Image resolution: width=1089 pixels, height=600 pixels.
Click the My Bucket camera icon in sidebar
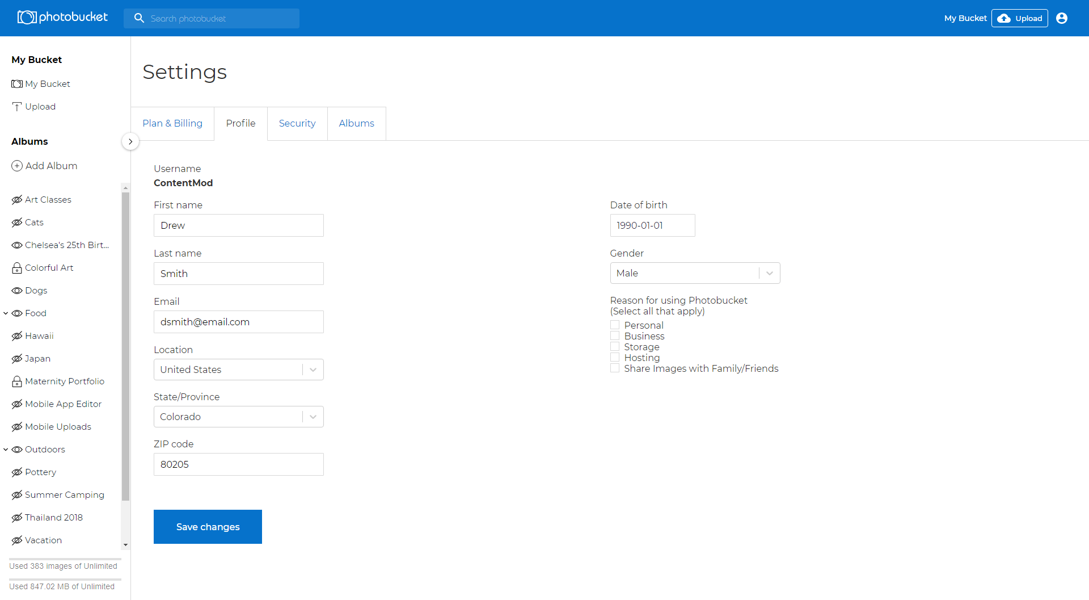17,84
